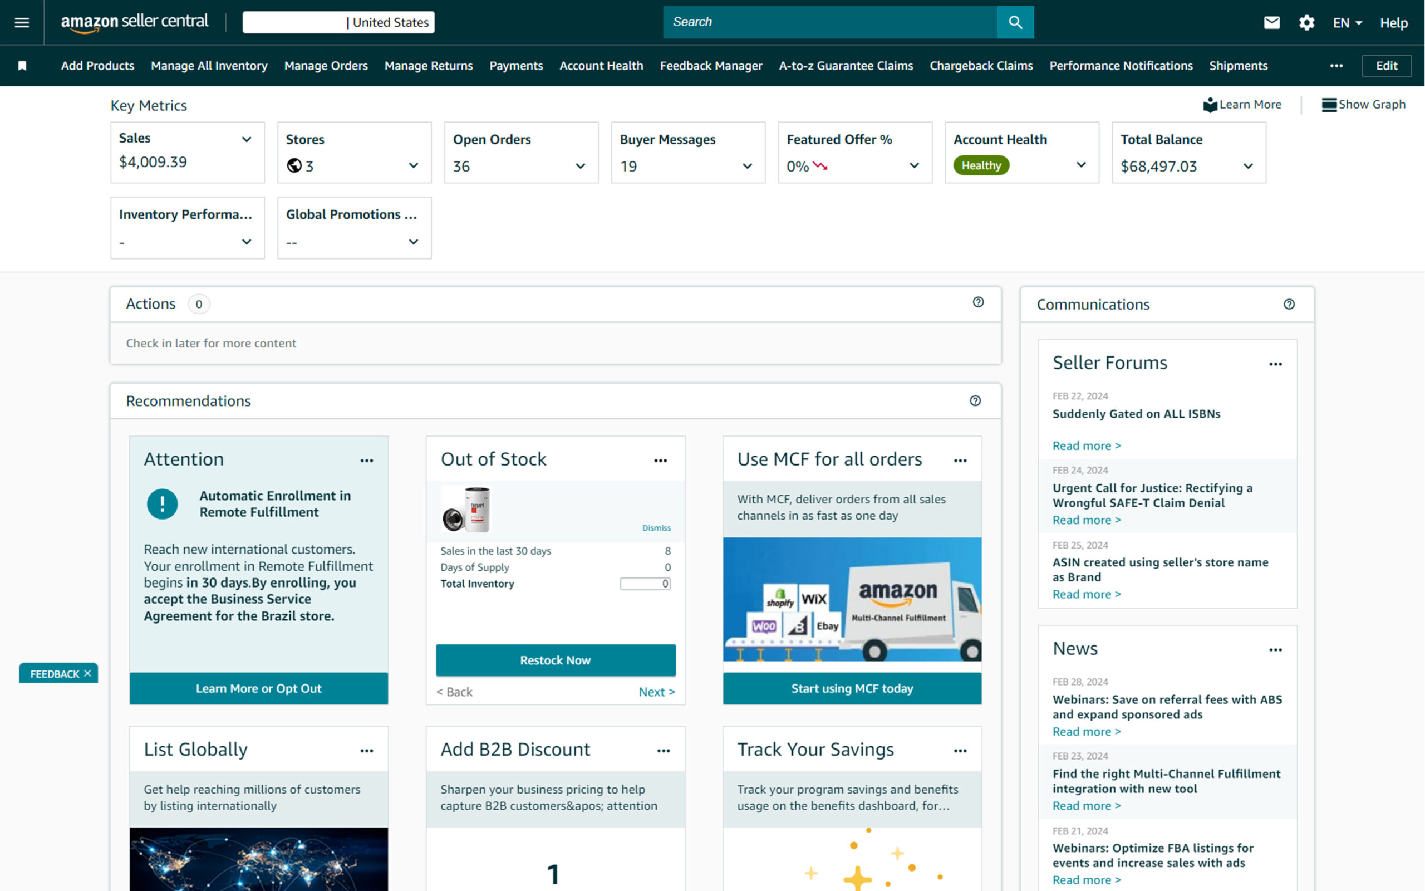The width and height of the screenshot is (1425, 891).
Task: Click the Show Graph icon
Action: [1329, 105]
